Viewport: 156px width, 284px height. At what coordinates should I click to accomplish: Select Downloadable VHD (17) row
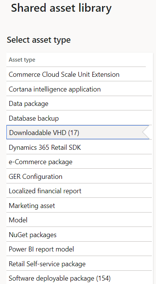click(x=79, y=133)
